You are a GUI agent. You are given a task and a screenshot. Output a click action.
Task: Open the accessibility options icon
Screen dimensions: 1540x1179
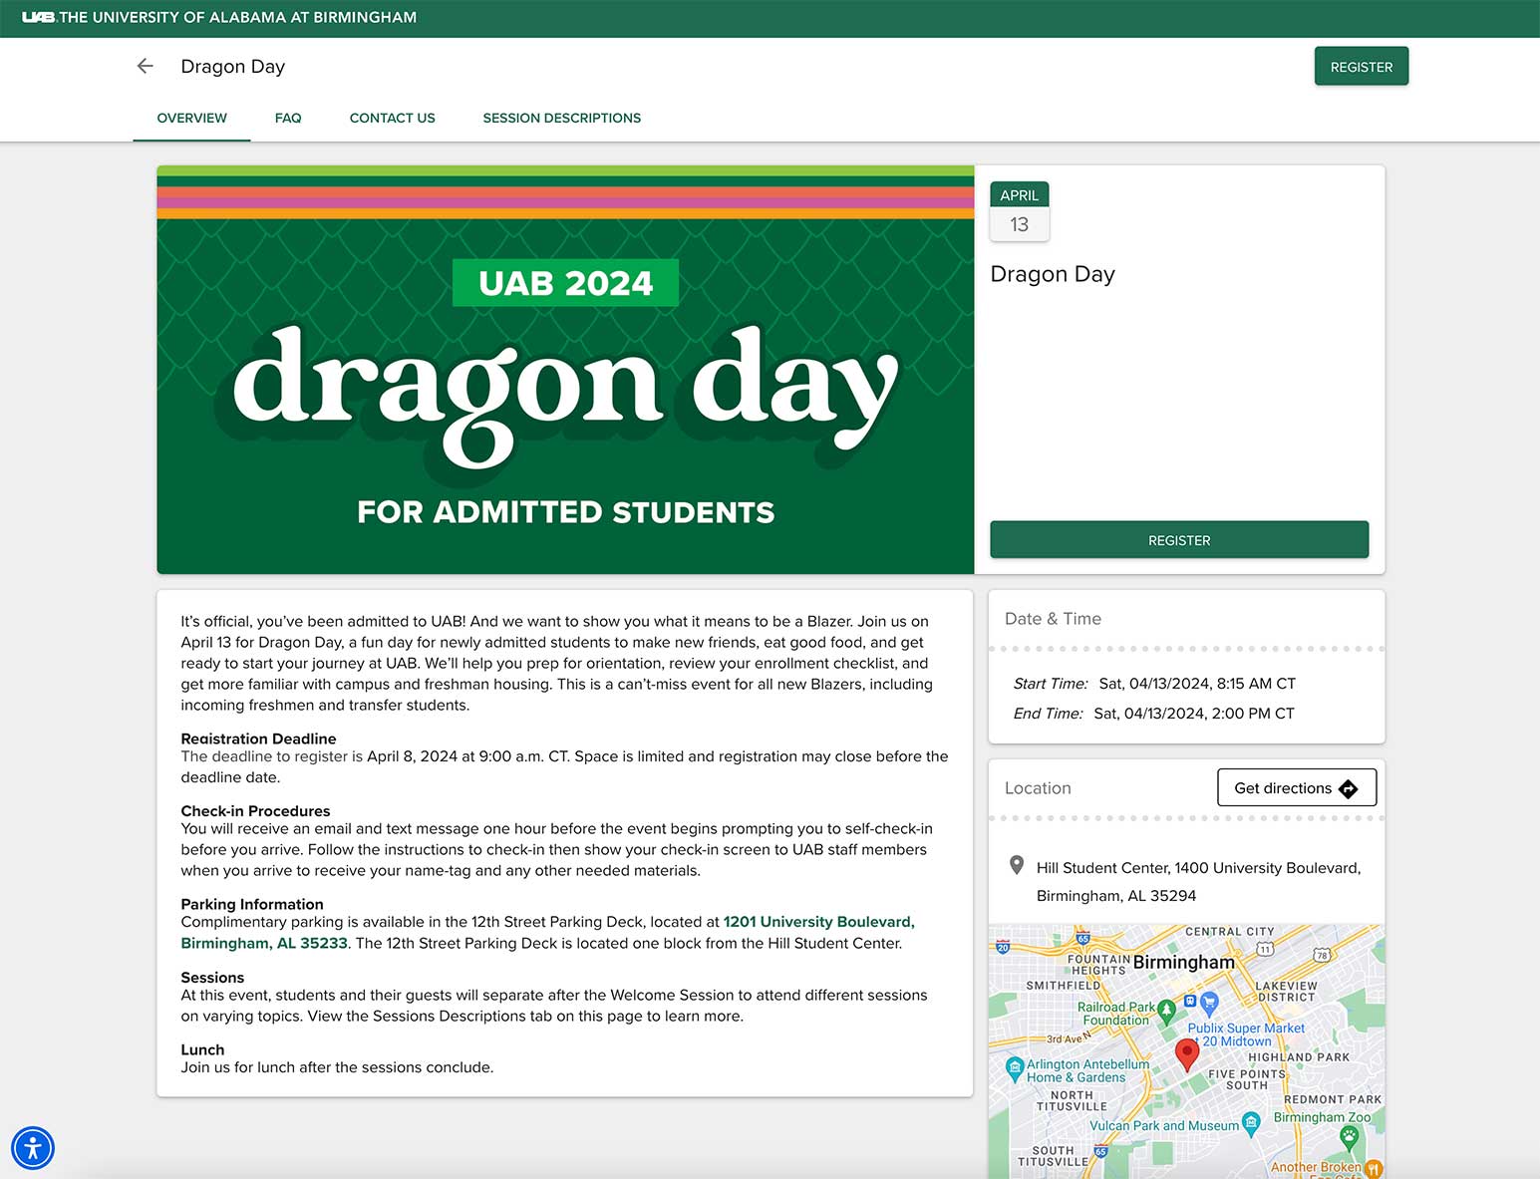(x=33, y=1148)
